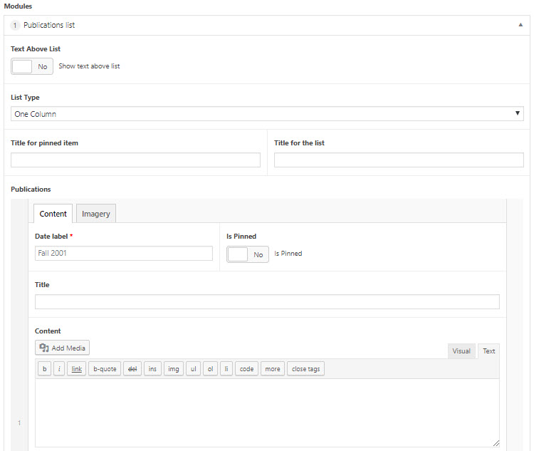Click the Add Media button
This screenshot has width=534, height=451.
tap(63, 348)
